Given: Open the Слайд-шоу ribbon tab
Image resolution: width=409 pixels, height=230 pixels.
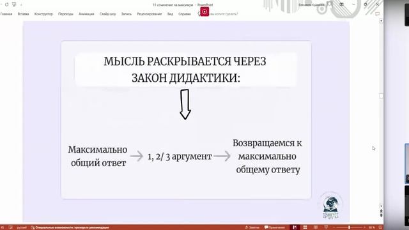Looking at the screenshot, I should [x=107, y=14].
